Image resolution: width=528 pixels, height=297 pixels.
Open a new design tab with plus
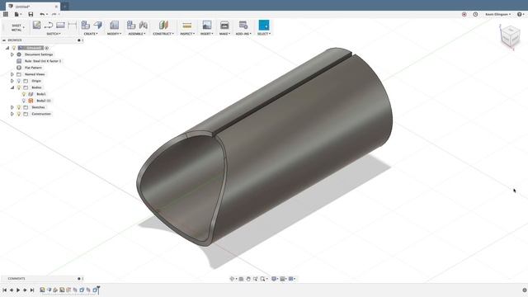(x=64, y=7)
